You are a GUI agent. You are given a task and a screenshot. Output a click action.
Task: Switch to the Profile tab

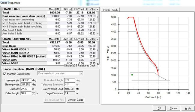[106, 10]
